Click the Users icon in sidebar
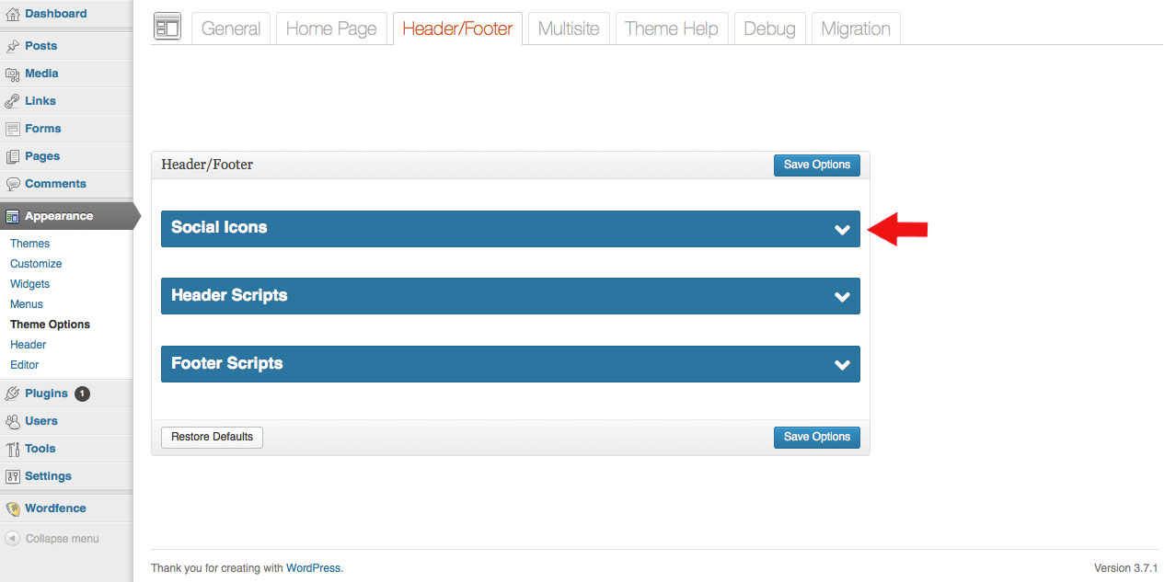Screen dimensions: 1176x582 pyautogui.click(x=12, y=421)
